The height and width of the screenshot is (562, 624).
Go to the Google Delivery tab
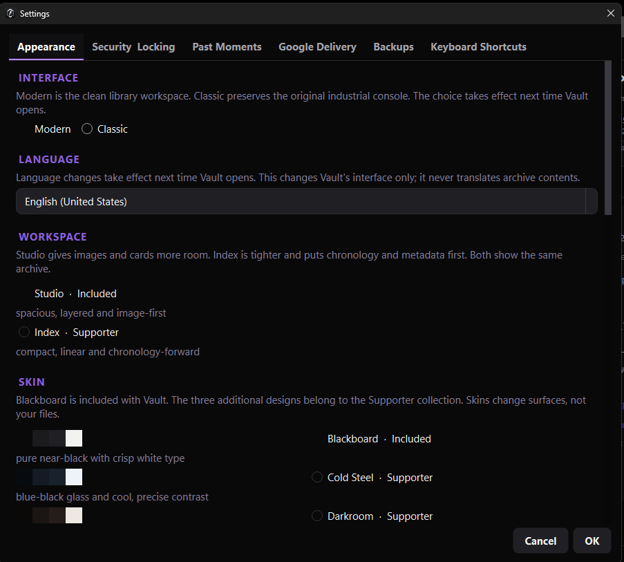tap(317, 47)
